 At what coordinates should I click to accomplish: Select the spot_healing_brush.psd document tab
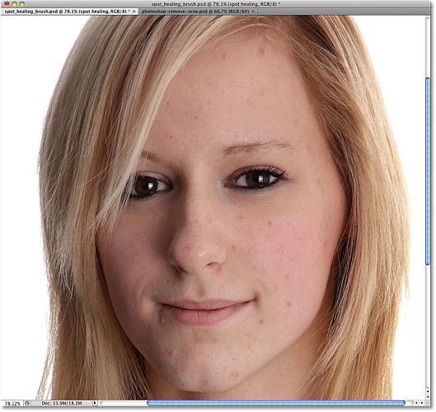click(67, 12)
